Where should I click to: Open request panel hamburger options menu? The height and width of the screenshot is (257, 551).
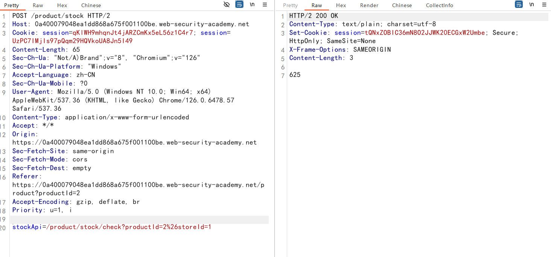[x=265, y=5]
